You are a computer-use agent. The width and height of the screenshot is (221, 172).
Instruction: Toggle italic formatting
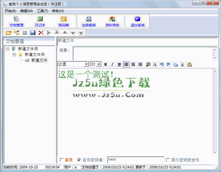click(113, 64)
